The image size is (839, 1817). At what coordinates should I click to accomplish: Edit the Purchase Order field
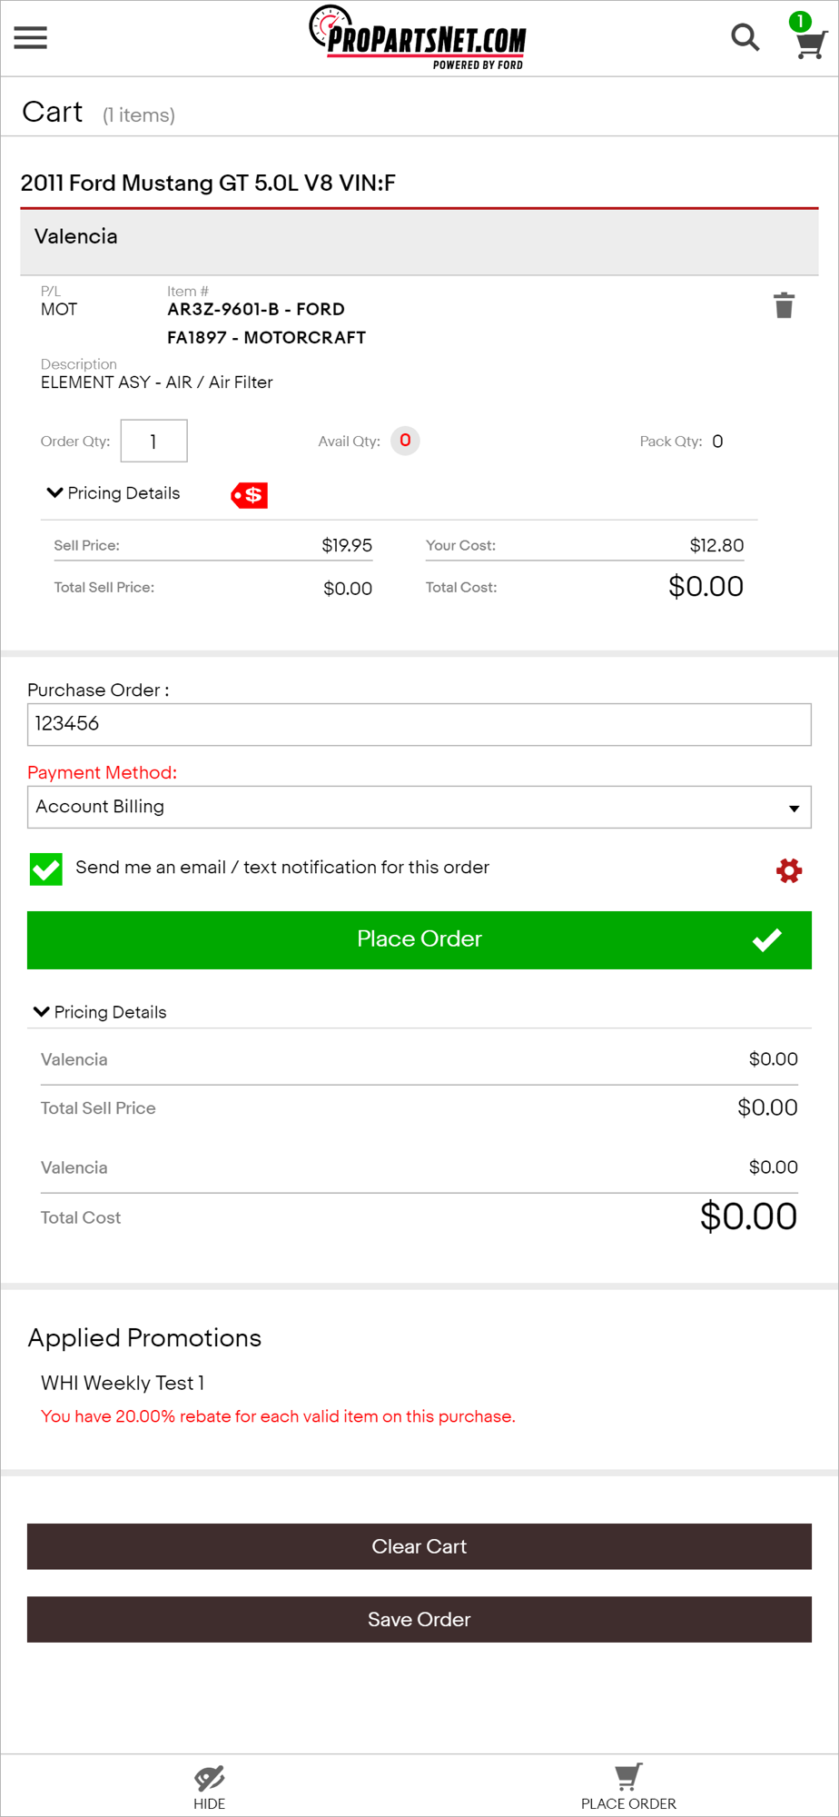pos(419,724)
